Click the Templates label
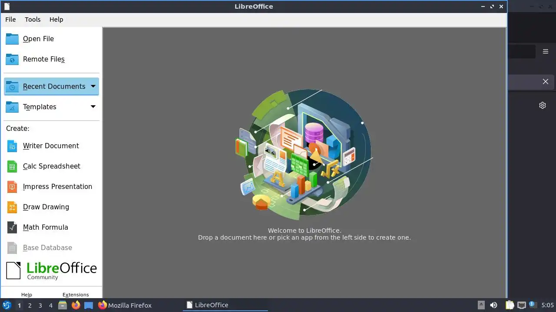This screenshot has height=312, width=556. (x=40, y=107)
